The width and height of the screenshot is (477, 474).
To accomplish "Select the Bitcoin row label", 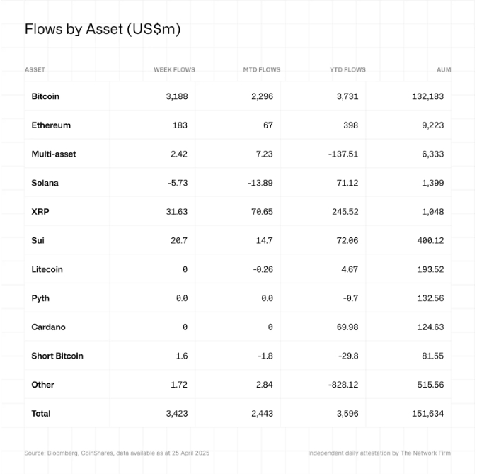I will tap(45, 96).
